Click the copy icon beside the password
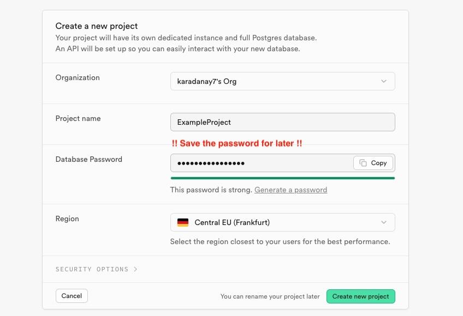The width and height of the screenshot is (463, 316). coord(363,163)
